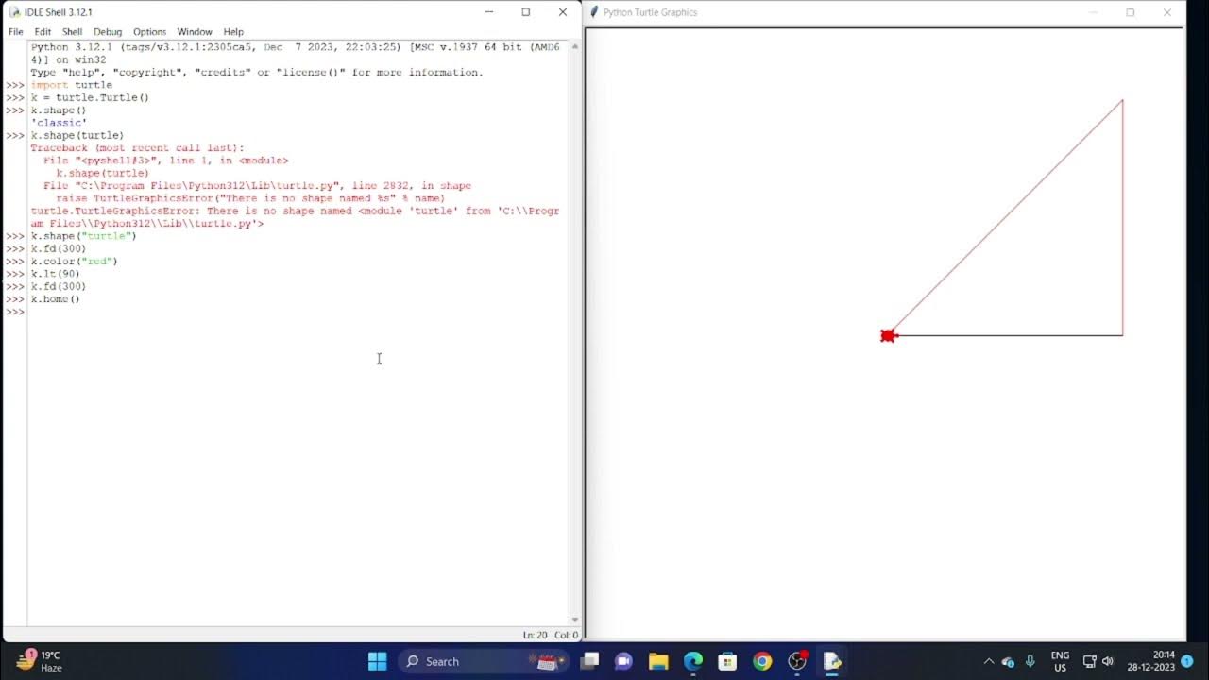Open Microsoft Store from the taskbar
The height and width of the screenshot is (680, 1209).
pyautogui.click(x=727, y=661)
